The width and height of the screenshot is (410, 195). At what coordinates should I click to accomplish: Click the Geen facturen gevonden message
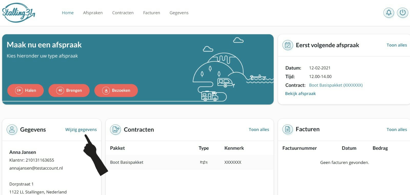tap(344, 162)
